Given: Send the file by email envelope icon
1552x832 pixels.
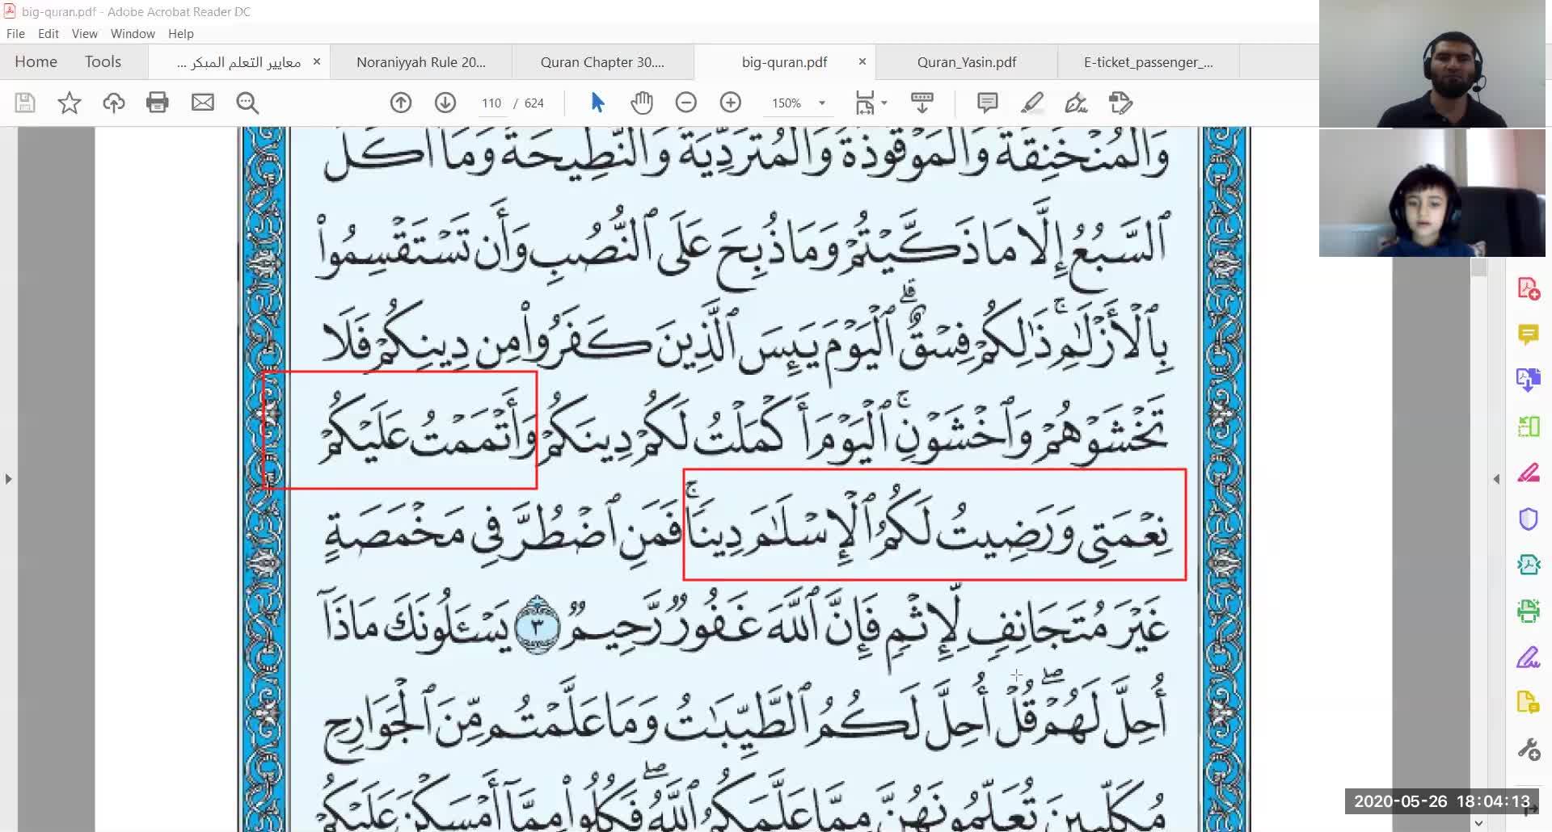Looking at the screenshot, I should click(x=203, y=103).
